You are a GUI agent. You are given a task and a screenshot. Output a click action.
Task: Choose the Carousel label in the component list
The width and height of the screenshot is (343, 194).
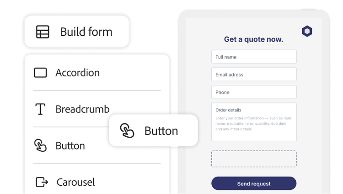(x=75, y=182)
